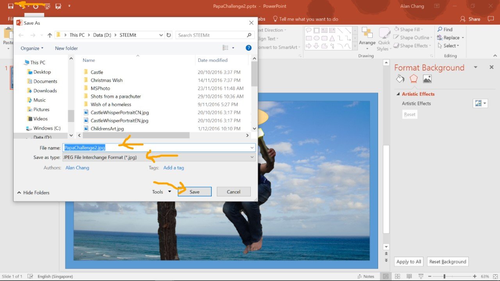This screenshot has height=281, width=500.
Task: Open Customize Quick Access Toolbar arrow
Action: (x=69, y=6)
